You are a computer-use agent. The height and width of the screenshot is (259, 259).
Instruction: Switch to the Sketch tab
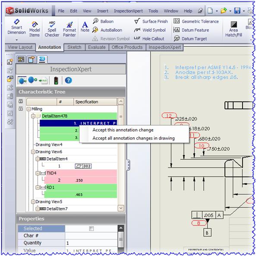[74, 47]
